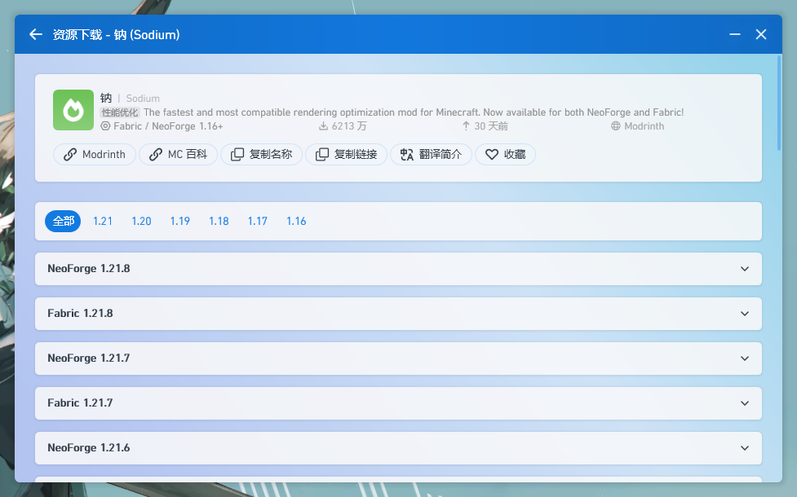Click the Fabric 1.21.7 title text
The image size is (797, 497).
click(80, 403)
